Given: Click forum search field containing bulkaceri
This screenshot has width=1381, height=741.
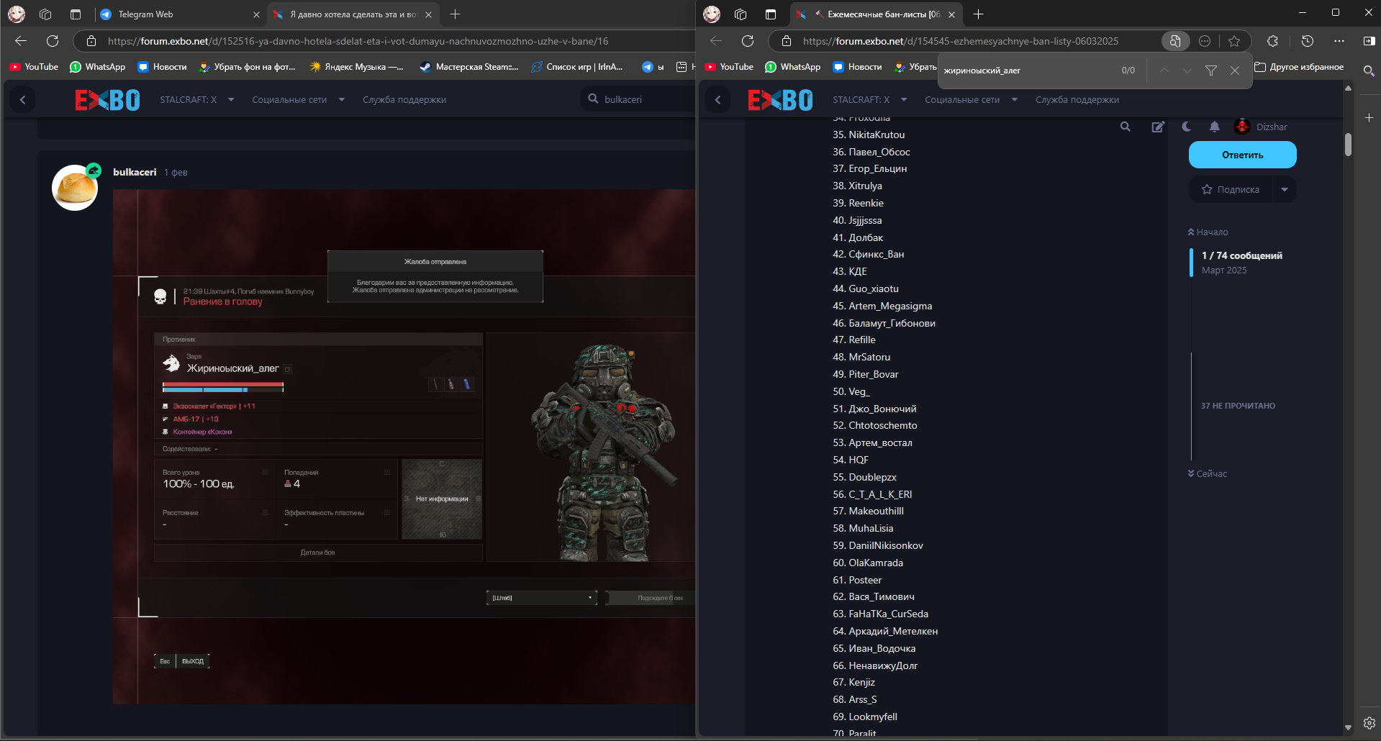Looking at the screenshot, I should tap(638, 99).
